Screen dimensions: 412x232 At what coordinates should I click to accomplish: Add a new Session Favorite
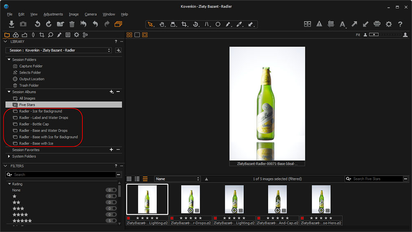[x=111, y=150]
